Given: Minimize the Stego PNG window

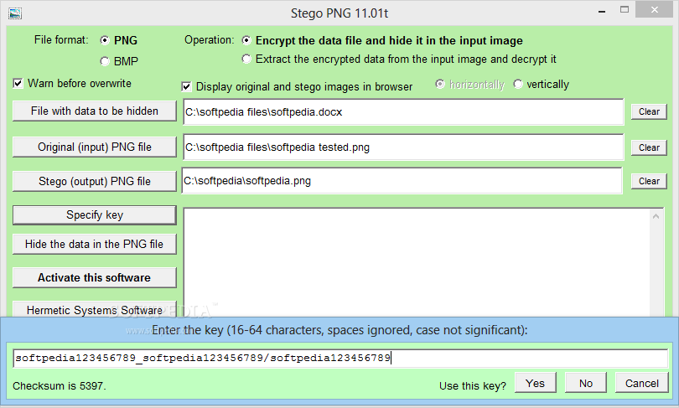Looking at the screenshot, I should pos(602,11).
